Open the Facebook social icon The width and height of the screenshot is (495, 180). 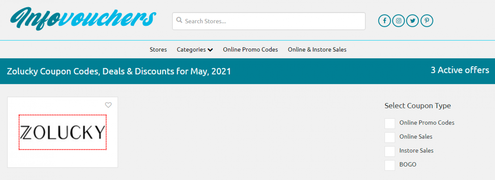click(384, 21)
